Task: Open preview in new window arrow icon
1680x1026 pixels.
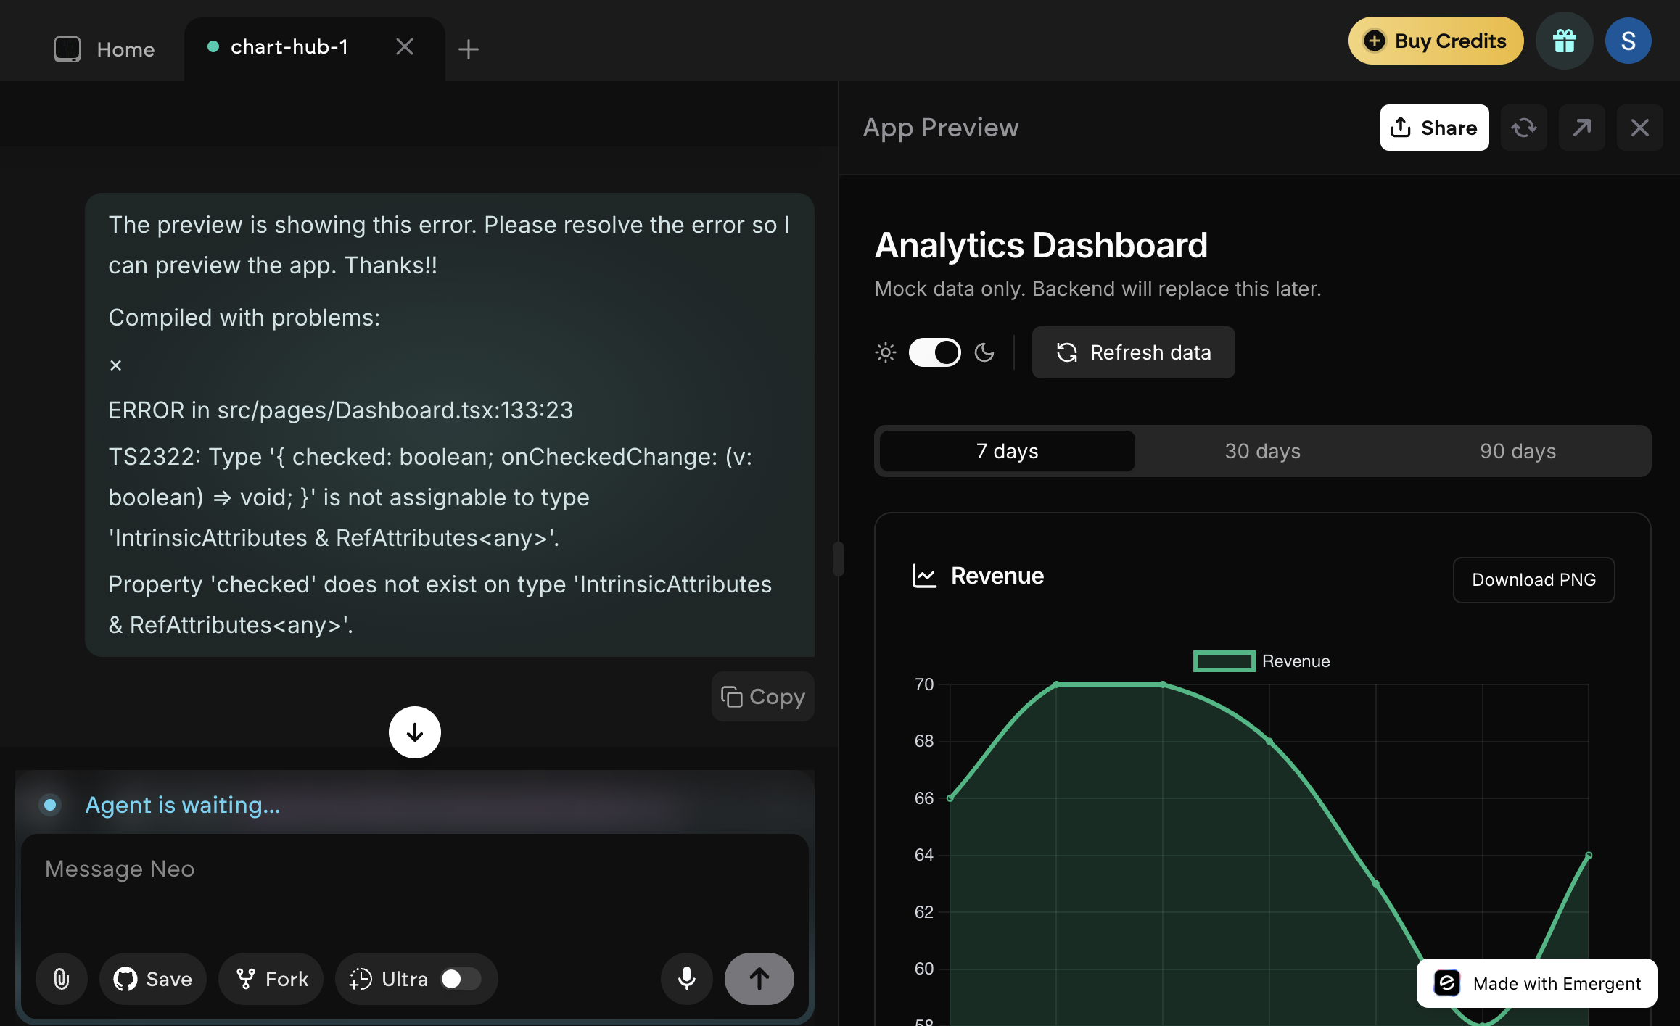Action: (x=1581, y=128)
